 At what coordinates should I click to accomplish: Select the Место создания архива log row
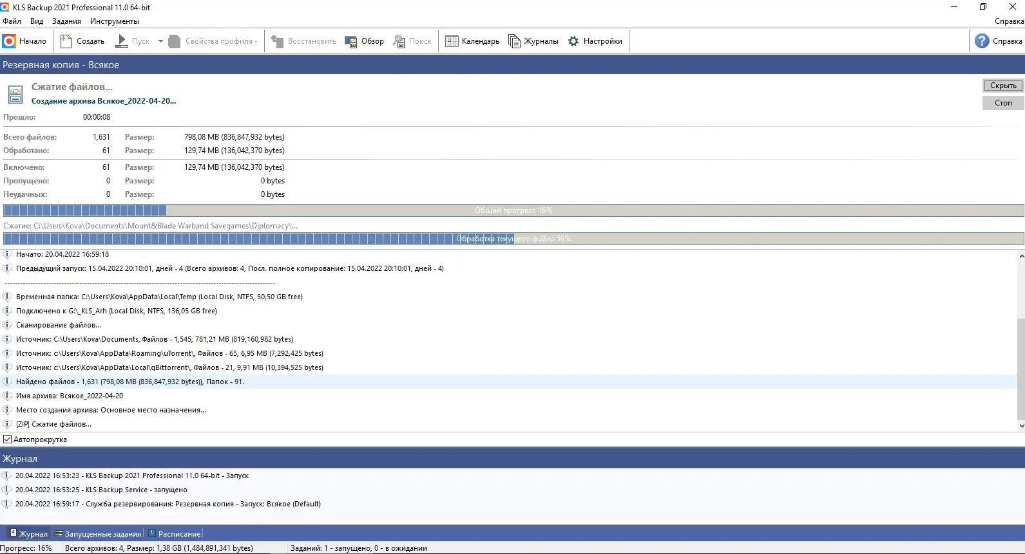(509, 410)
